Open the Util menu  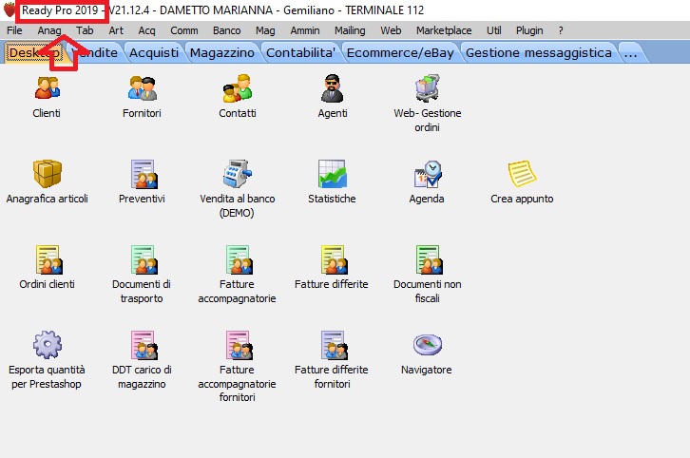(493, 30)
